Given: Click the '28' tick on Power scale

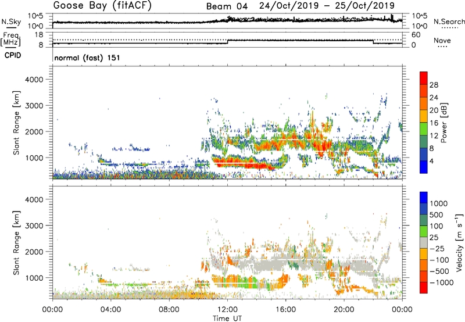Looking at the screenshot, I should pos(434,85).
